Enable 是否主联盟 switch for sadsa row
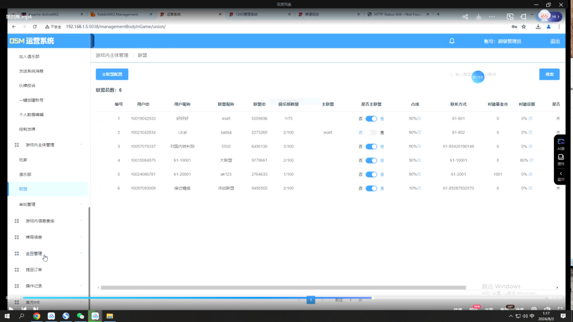The width and height of the screenshot is (573, 322). tap(371, 132)
